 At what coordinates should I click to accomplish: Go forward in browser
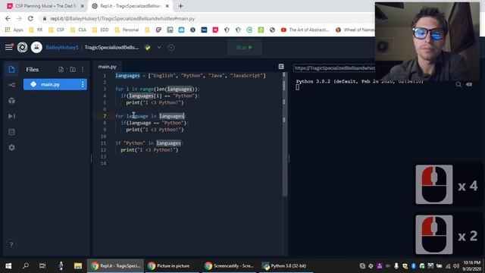point(19,18)
